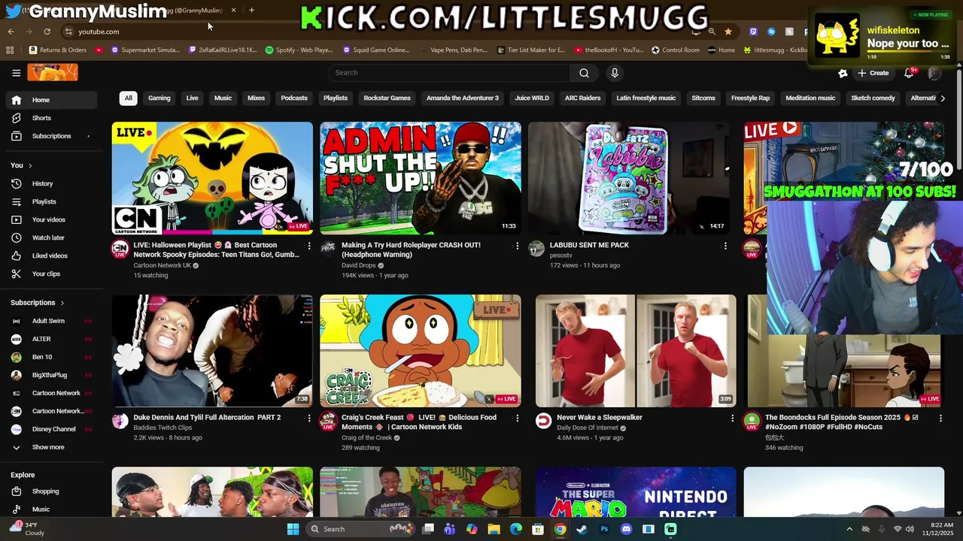Viewport: 963px width, 541px height.
Task: Open Subscriptions in the sidebar
Action: point(51,136)
